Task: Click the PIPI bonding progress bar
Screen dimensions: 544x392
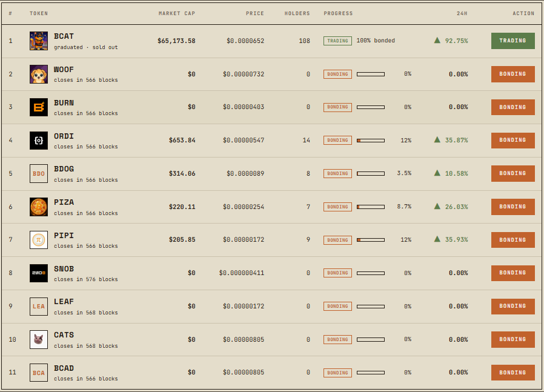Action: pos(371,240)
